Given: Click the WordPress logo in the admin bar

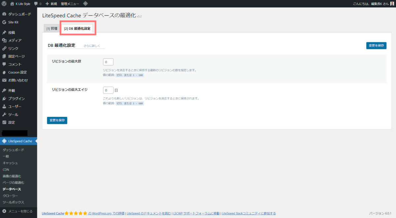Looking at the screenshot, I should click(x=4, y=4).
